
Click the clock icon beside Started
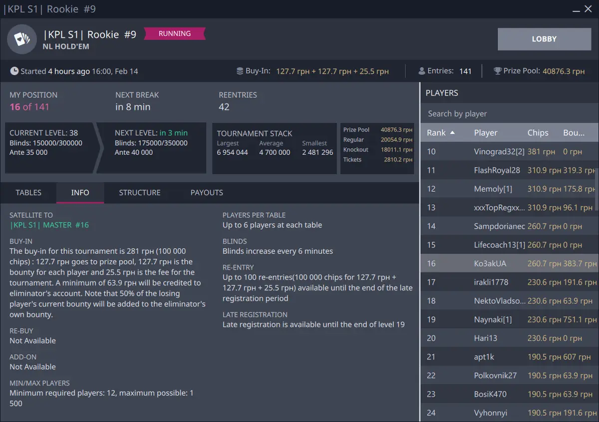tap(14, 71)
